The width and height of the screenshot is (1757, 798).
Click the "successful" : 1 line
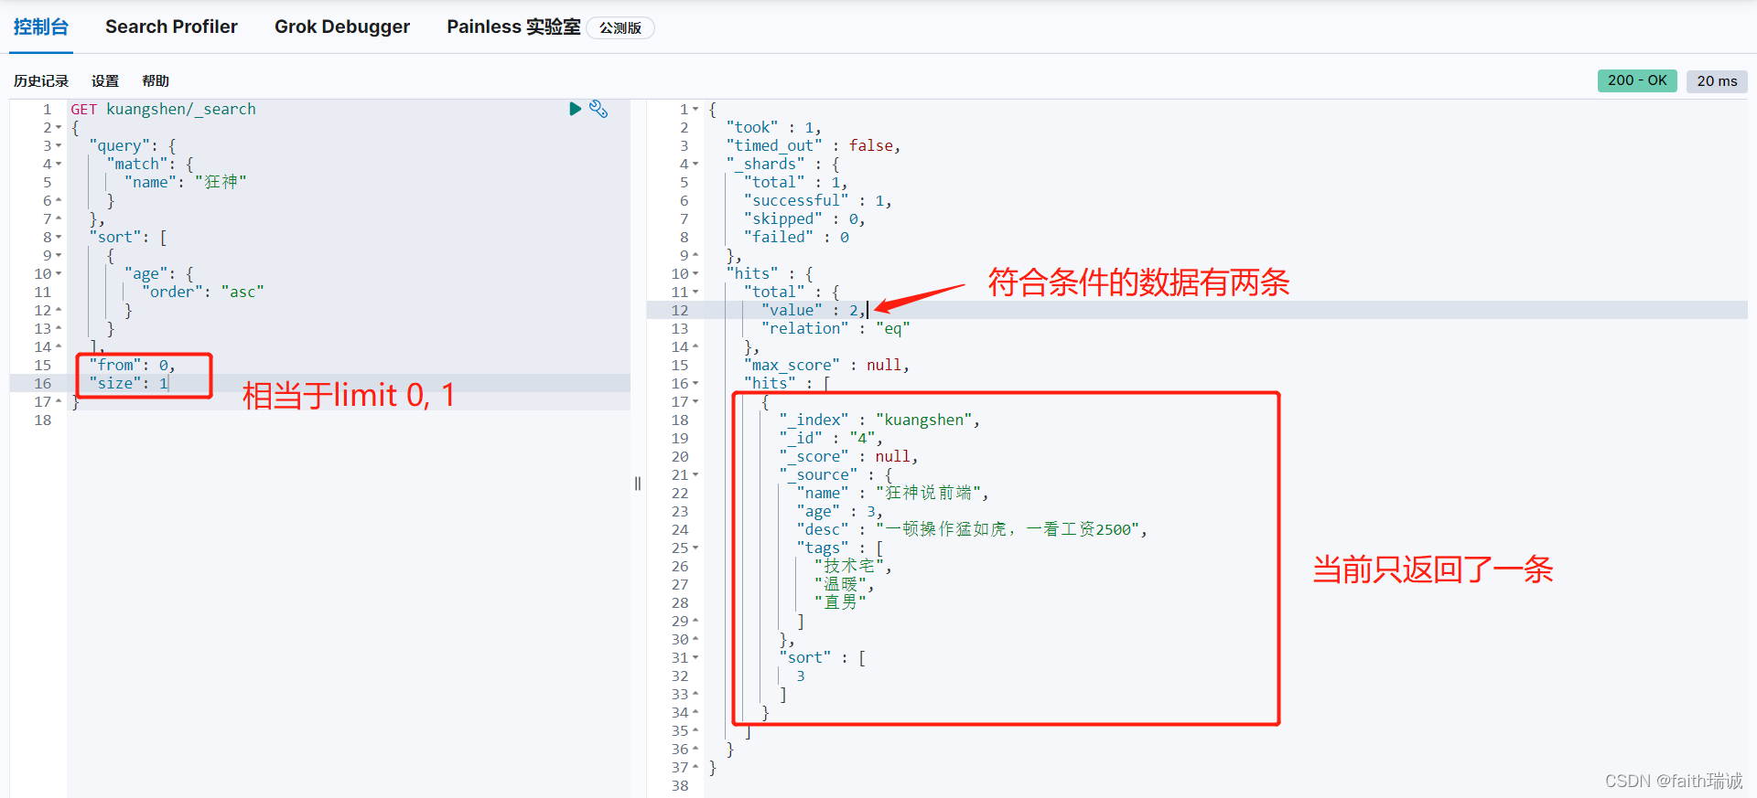pyautogui.click(x=818, y=200)
